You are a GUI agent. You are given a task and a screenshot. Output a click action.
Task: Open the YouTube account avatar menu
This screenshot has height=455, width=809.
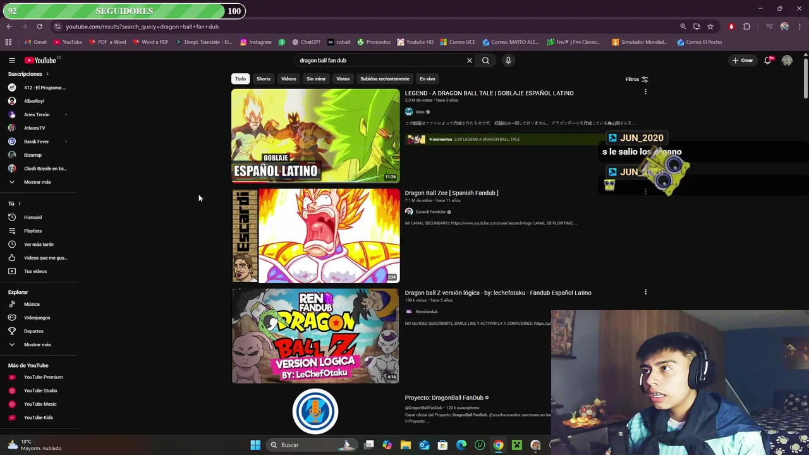(787, 61)
